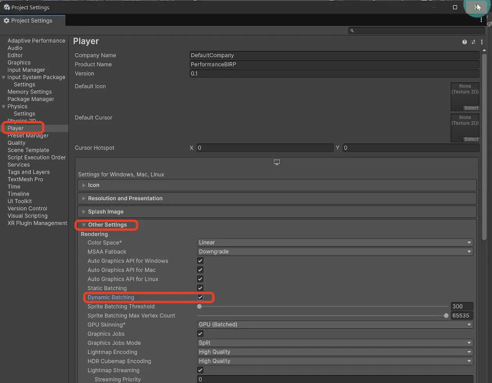Open the Player help documentation icon
492x383 pixels.
point(464,42)
